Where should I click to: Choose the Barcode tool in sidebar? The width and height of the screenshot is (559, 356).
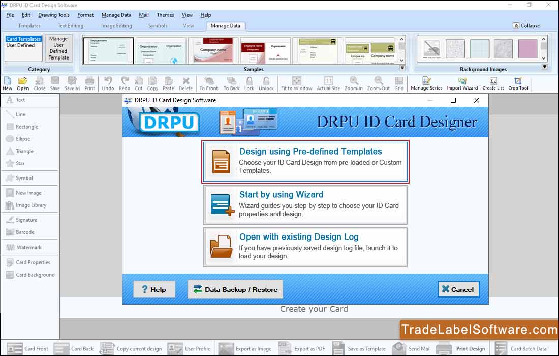[x=20, y=232]
